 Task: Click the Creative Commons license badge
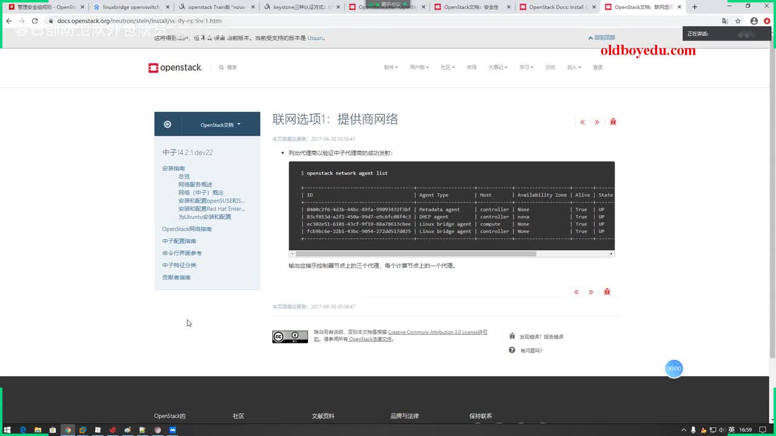click(x=290, y=337)
